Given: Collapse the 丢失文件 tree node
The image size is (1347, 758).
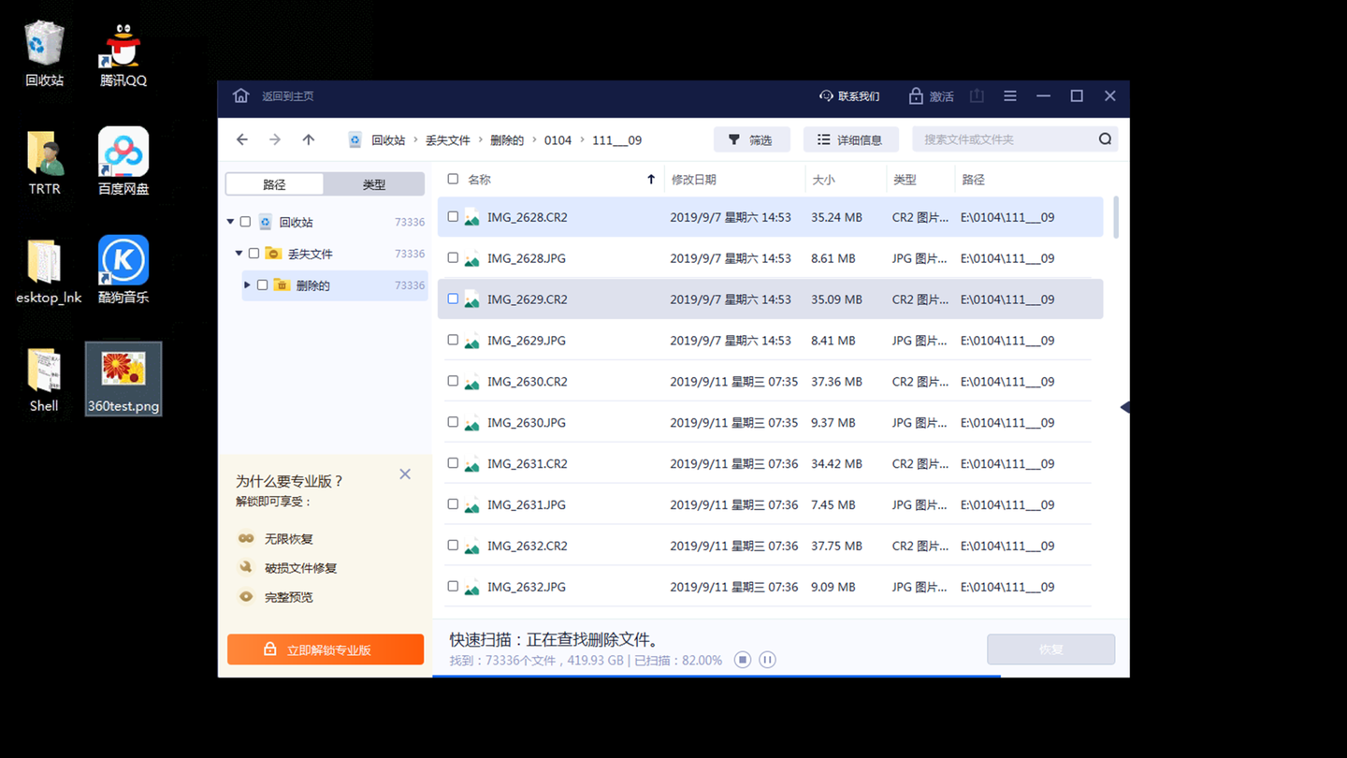Looking at the screenshot, I should coord(239,254).
